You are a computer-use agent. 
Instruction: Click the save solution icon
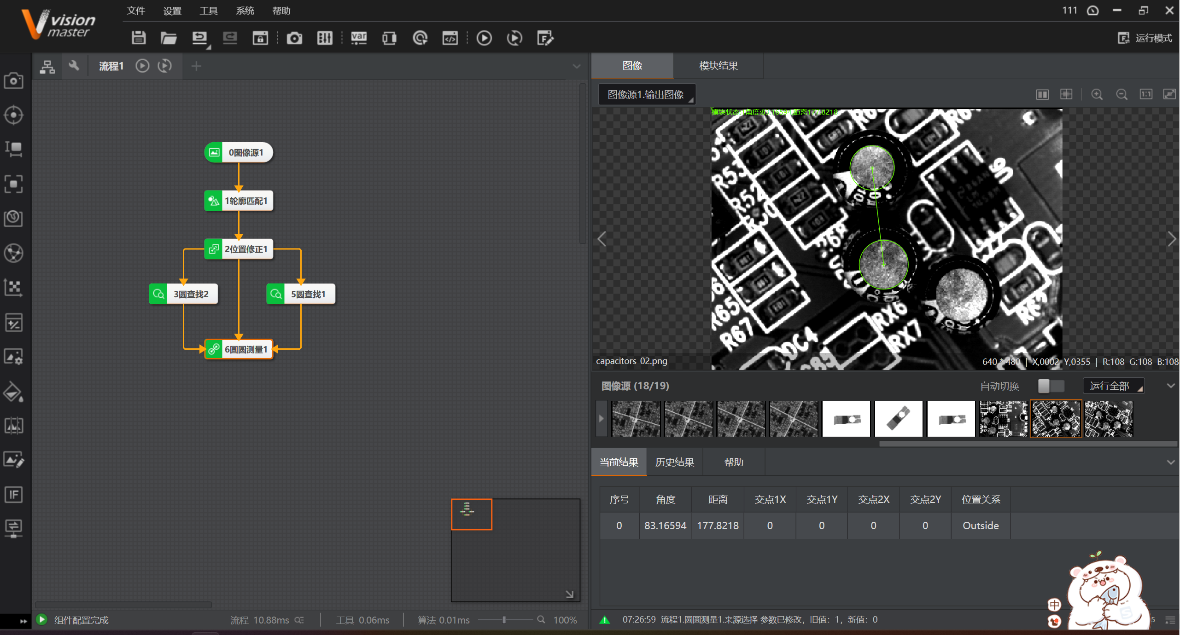138,38
